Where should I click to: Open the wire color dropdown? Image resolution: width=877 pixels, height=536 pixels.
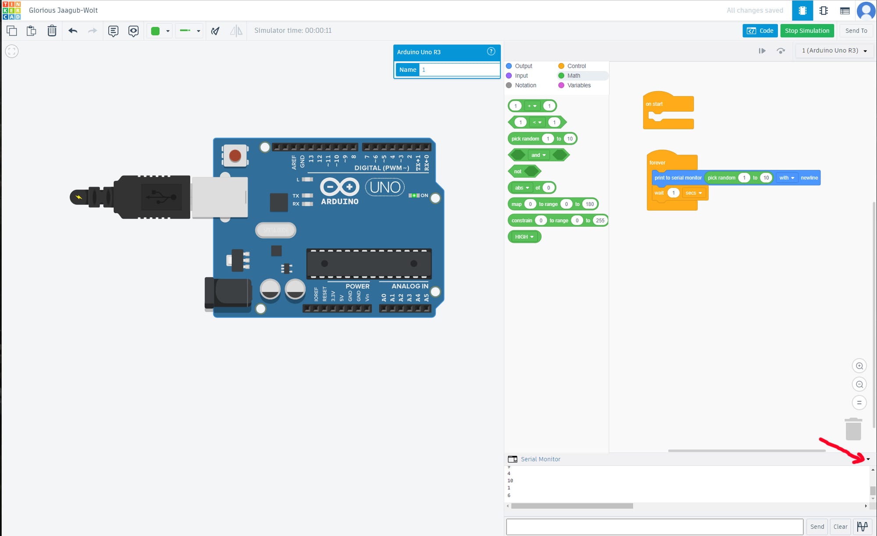tap(168, 31)
